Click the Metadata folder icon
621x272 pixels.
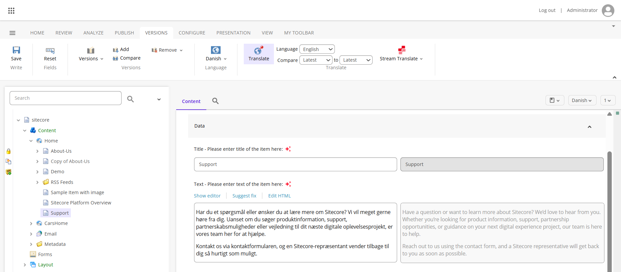pos(39,244)
